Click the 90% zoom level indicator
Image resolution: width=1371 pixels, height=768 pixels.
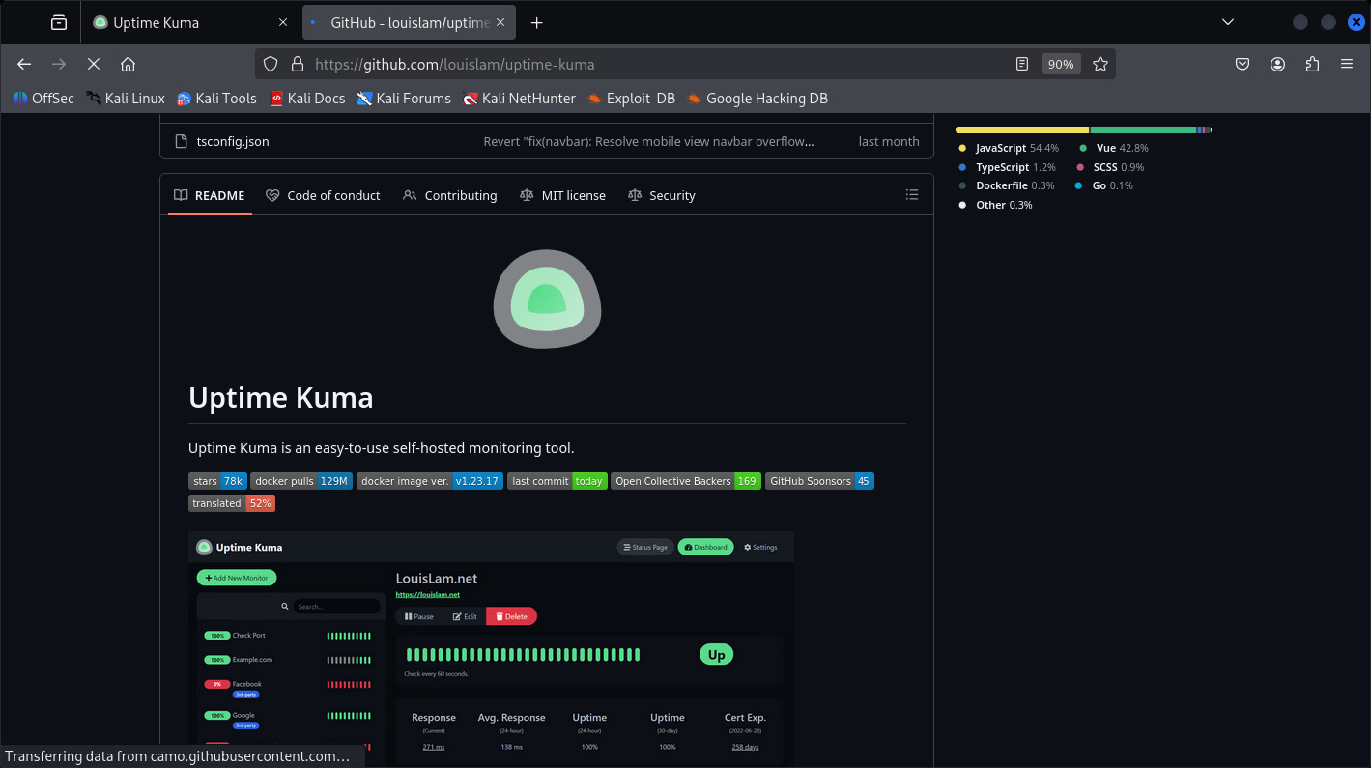(x=1060, y=64)
